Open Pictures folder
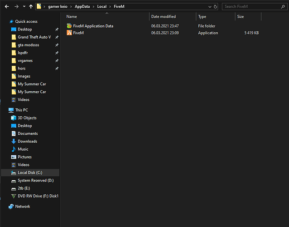Image resolution: width=289 pixels, height=227 pixels. point(24,157)
